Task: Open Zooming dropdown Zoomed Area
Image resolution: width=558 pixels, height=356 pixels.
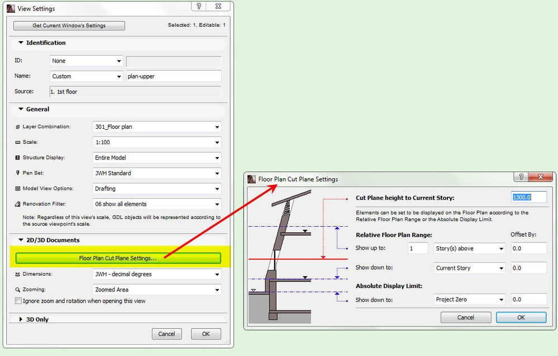Action: click(x=157, y=290)
